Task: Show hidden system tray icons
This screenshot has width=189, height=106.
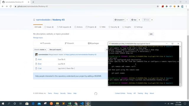Action: click(165, 104)
